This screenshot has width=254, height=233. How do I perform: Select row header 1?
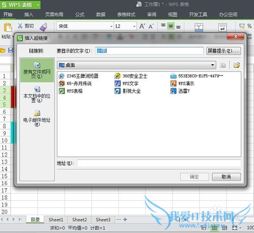point(5,76)
